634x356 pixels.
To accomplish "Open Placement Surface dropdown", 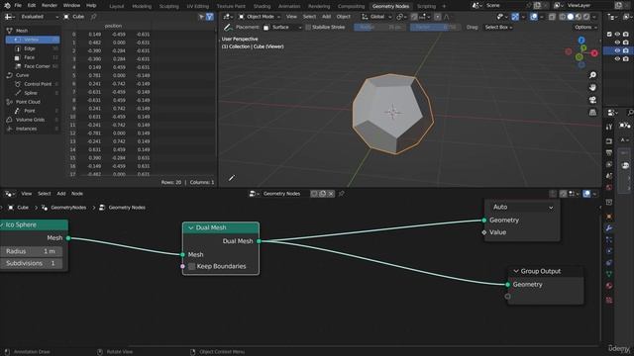I will 281,27.
